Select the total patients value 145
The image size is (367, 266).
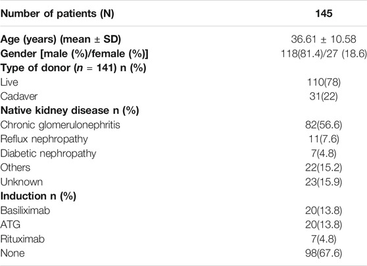pyautogui.click(x=324, y=13)
